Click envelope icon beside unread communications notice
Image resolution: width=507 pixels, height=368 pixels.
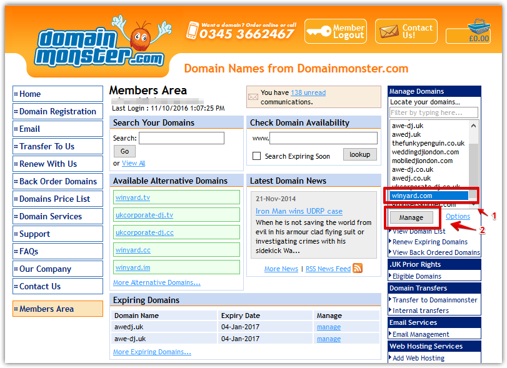253,97
